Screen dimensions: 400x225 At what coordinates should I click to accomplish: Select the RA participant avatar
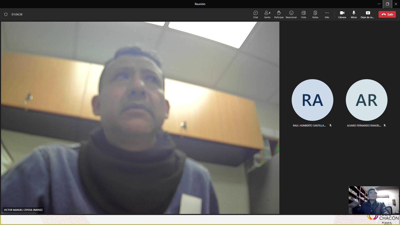[x=312, y=100]
